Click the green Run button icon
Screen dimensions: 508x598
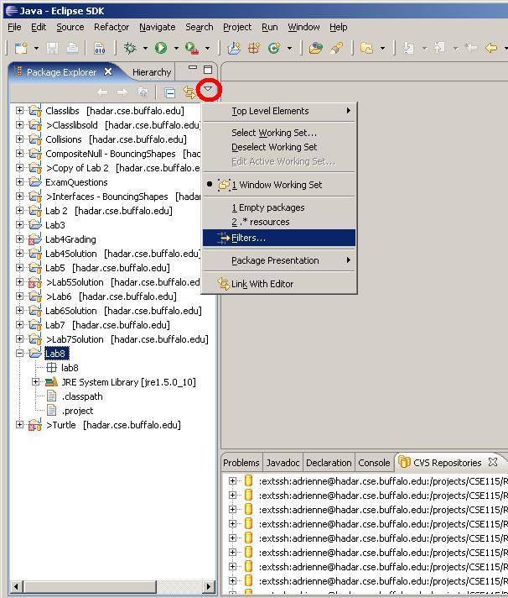pos(160,49)
